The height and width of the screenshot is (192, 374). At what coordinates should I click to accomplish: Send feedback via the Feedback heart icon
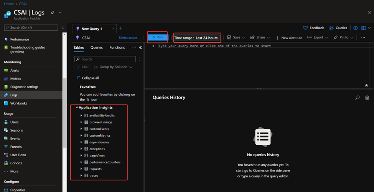tap(313, 28)
